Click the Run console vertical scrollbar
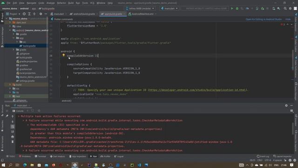 293,129
